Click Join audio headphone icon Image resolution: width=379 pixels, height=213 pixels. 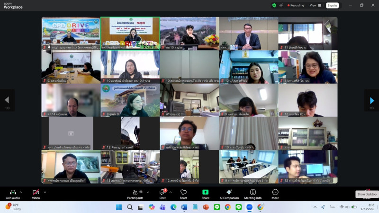pos(13,192)
